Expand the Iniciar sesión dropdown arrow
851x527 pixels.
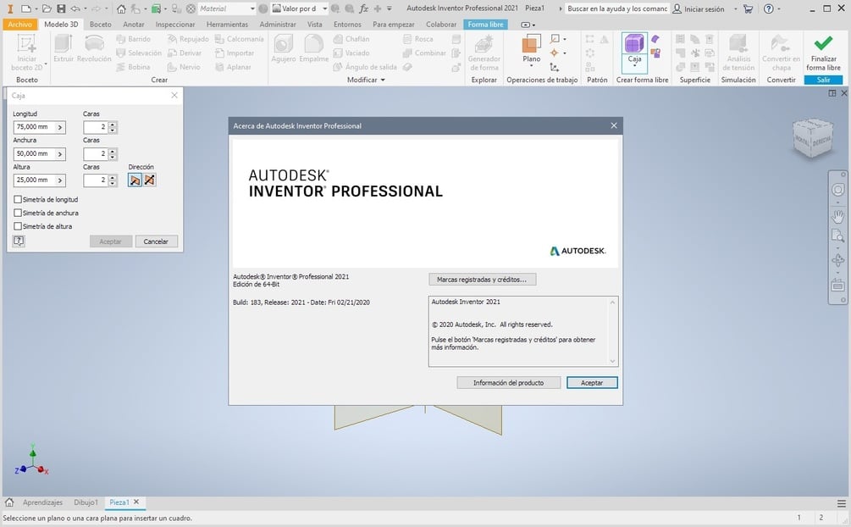click(x=735, y=8)
